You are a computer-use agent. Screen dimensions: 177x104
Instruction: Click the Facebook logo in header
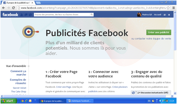point(10,15)
